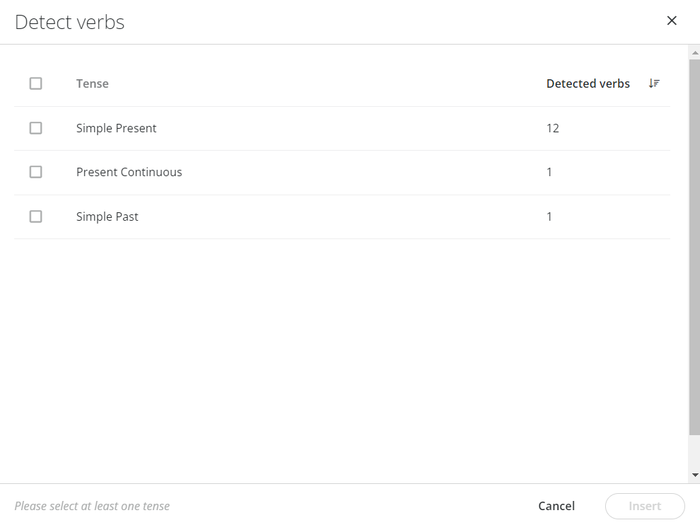Check the Simple Present checkbox
Screen dimensions: 700x525
[35, 128]
